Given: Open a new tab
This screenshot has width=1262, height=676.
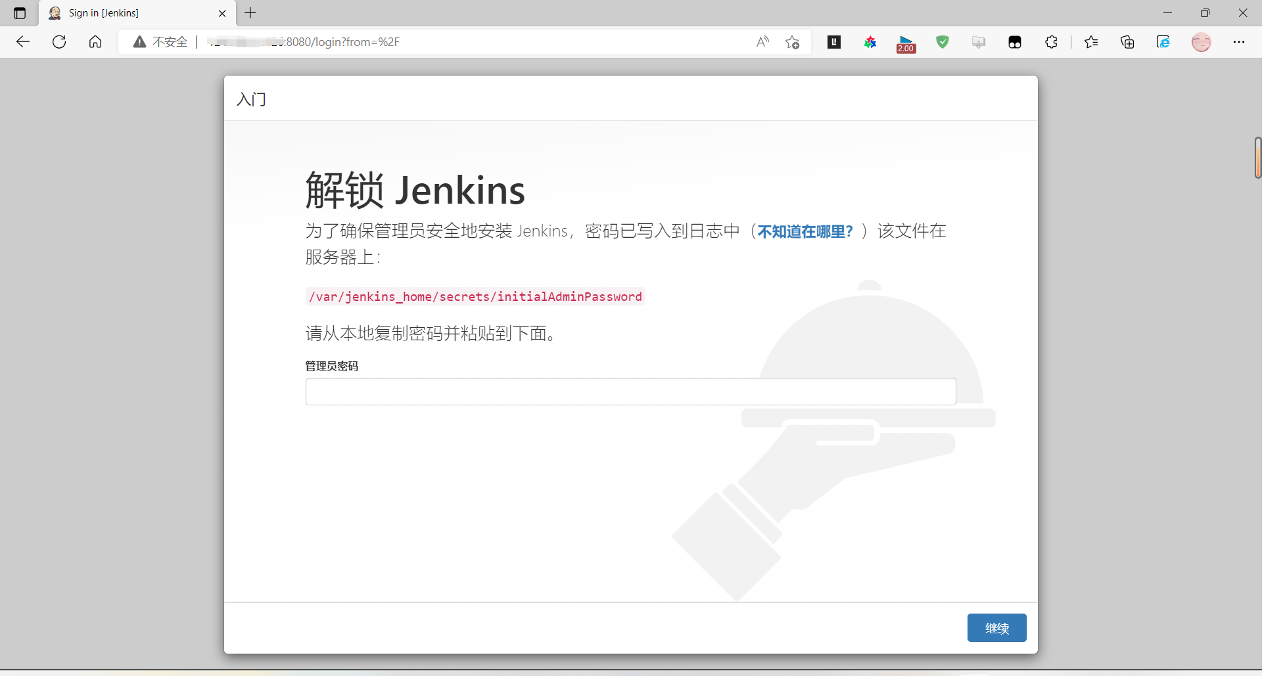Looking at the screenshot, I should coord(250,13).
